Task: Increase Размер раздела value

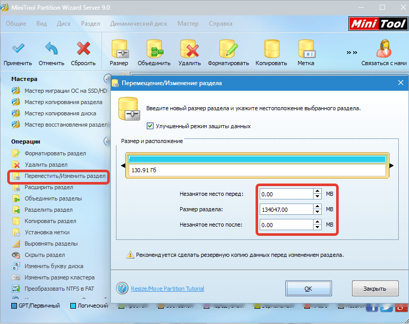Action: coord(317,207)
